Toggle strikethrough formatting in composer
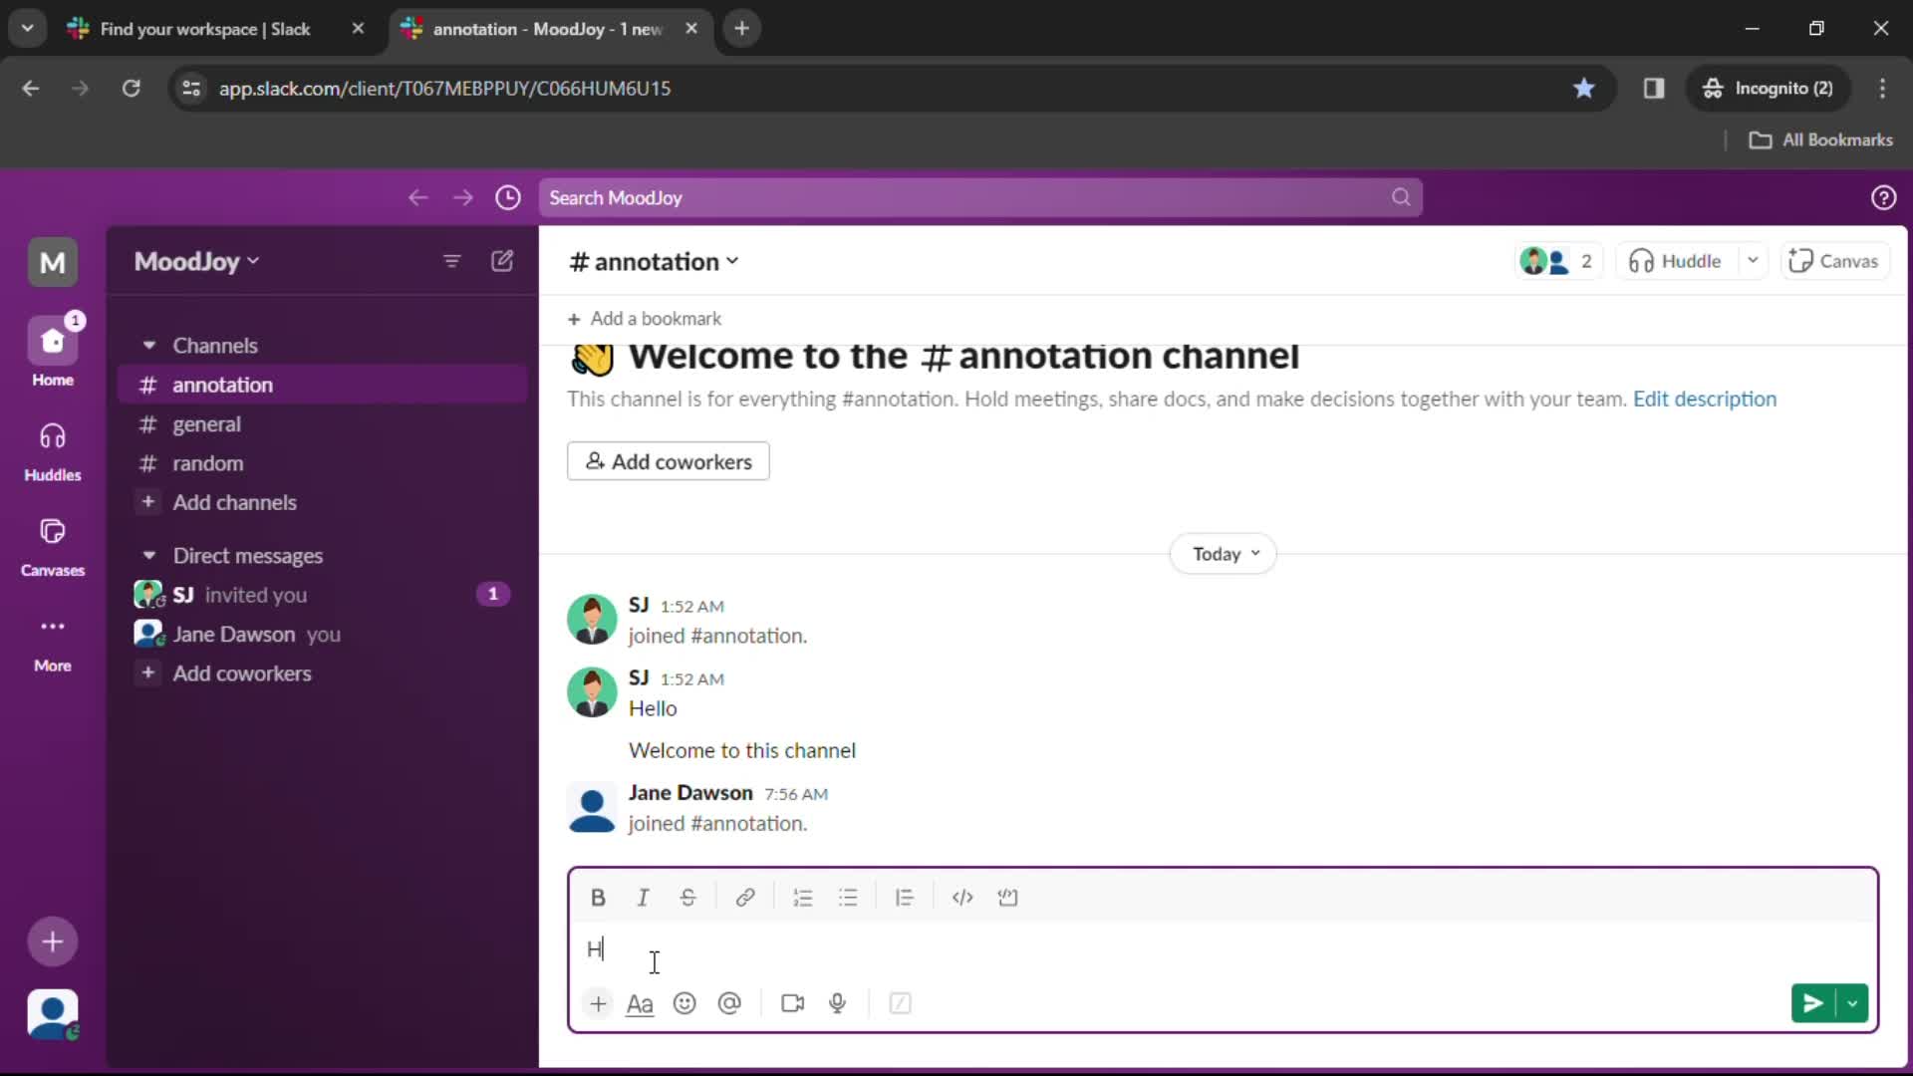Screen dimensions: 1913x1076 coord(687,898)
